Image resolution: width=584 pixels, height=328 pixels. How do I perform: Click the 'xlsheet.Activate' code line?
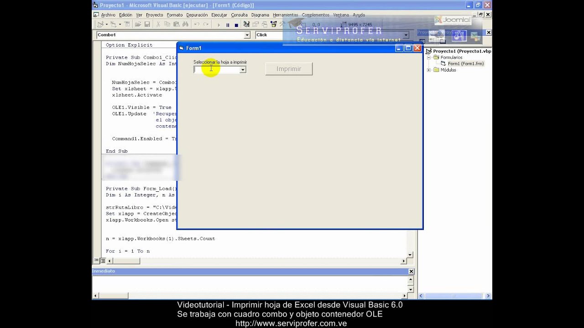pos(137,95)
